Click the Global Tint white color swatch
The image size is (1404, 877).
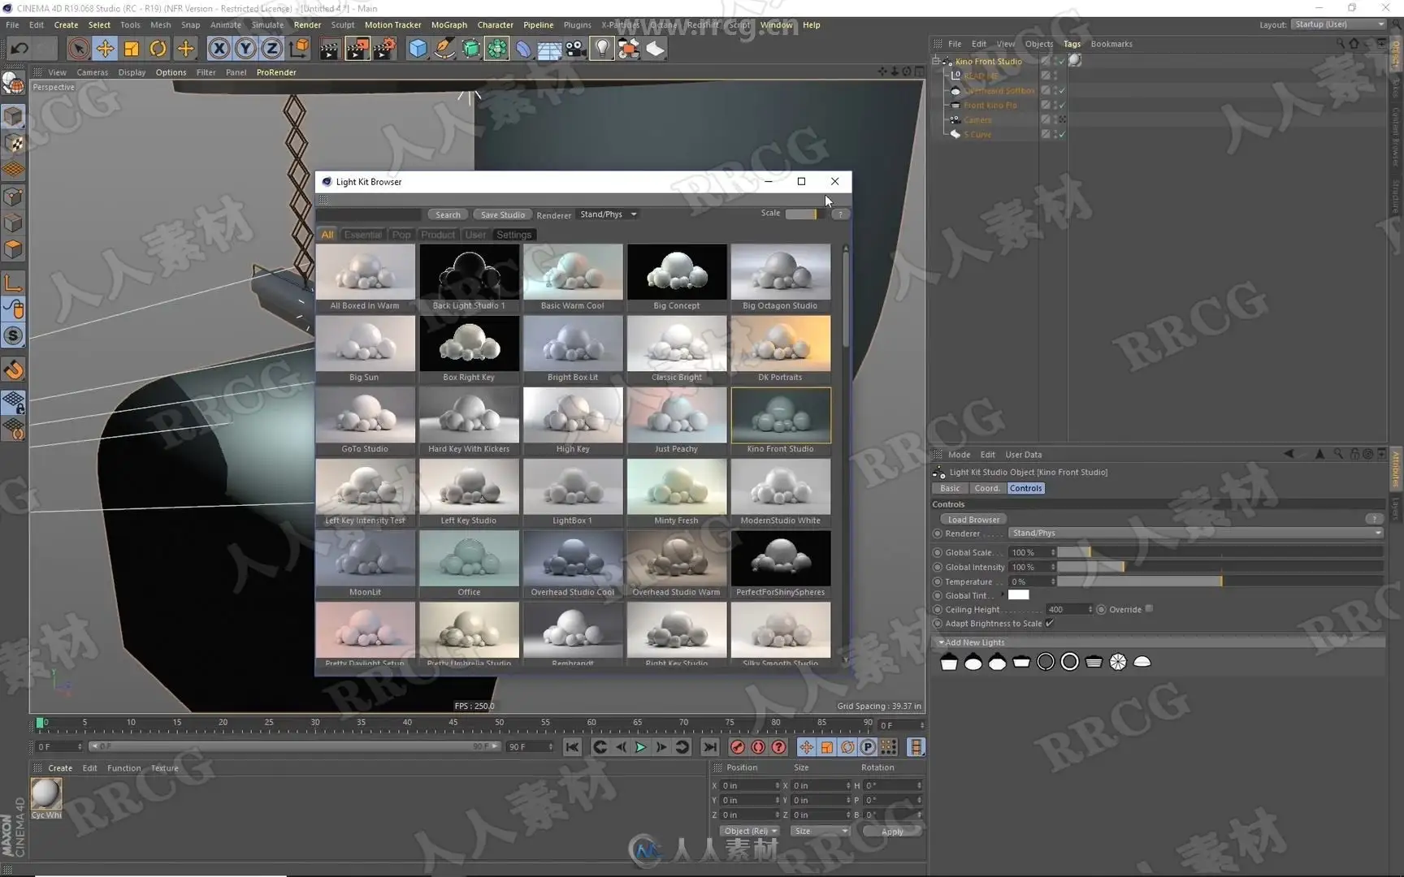[1019, 595]
